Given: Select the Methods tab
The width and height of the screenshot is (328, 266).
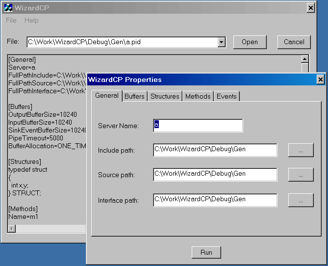Looking at the screenshot, I should pyautogui.click(x=198, y=96).
